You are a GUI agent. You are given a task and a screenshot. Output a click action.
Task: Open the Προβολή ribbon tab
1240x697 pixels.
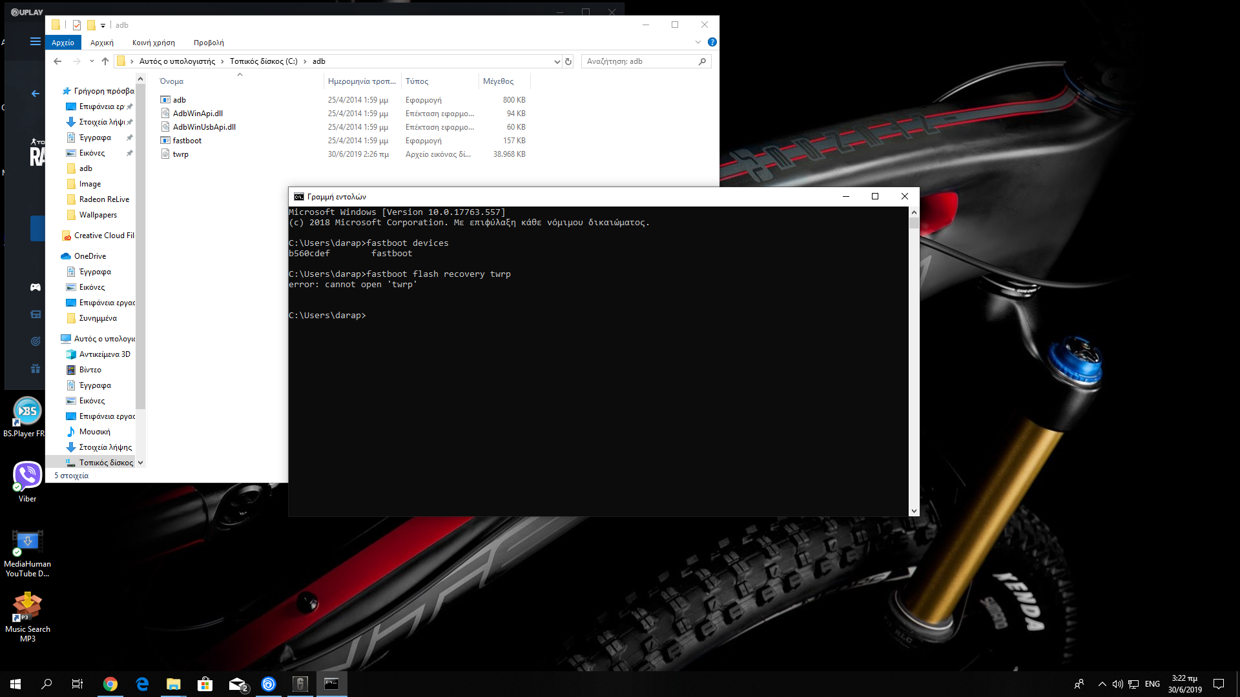tap(209, 43)
